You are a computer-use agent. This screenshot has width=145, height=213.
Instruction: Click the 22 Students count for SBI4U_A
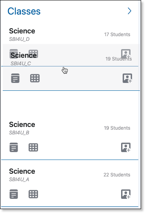(x=117, y=175)
